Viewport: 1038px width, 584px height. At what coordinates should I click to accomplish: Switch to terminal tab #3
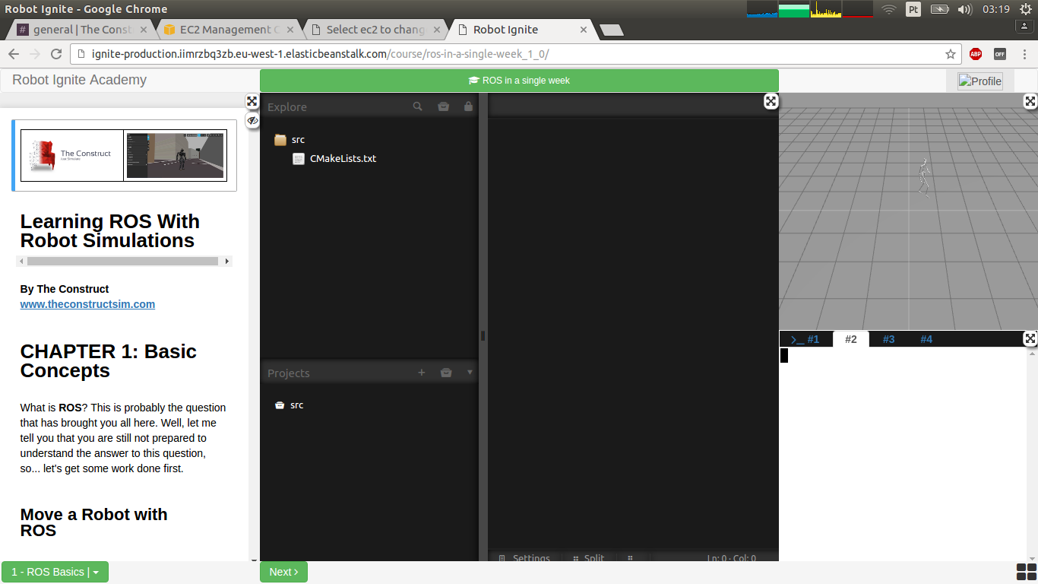click(x=888, y=339)
